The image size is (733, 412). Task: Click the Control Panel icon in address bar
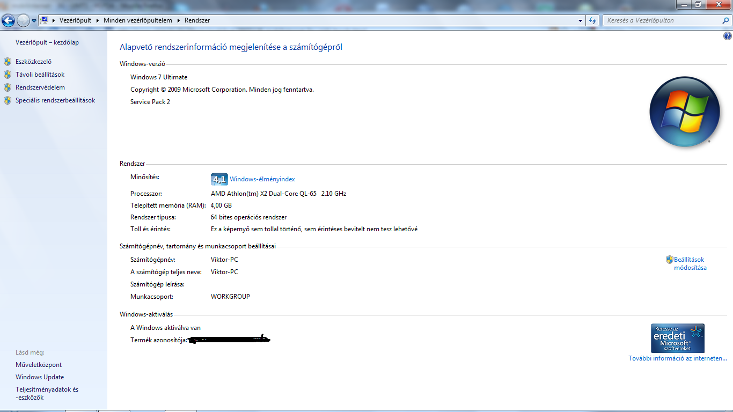tap(45, 20)
